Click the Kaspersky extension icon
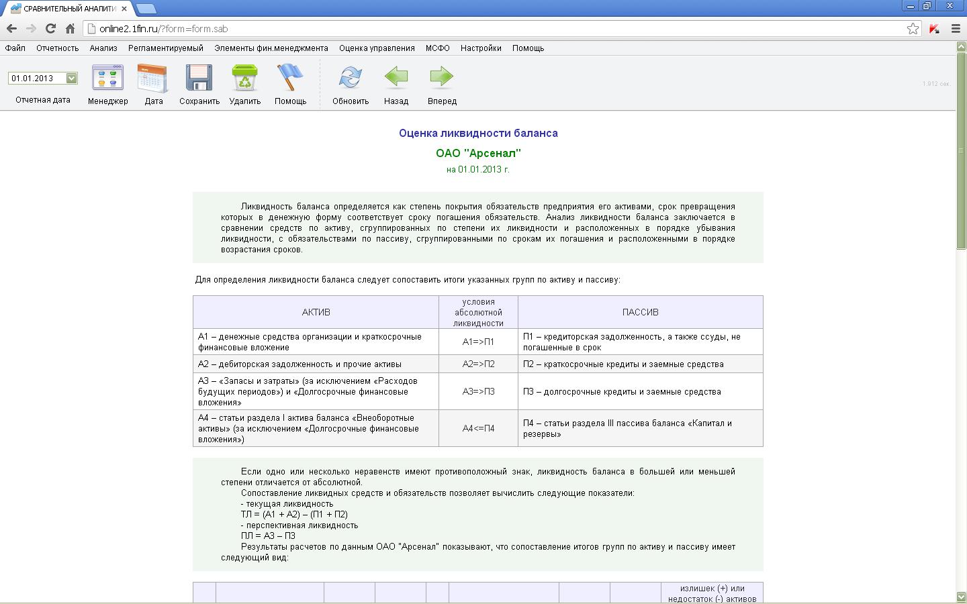 (x=934, y=29)
